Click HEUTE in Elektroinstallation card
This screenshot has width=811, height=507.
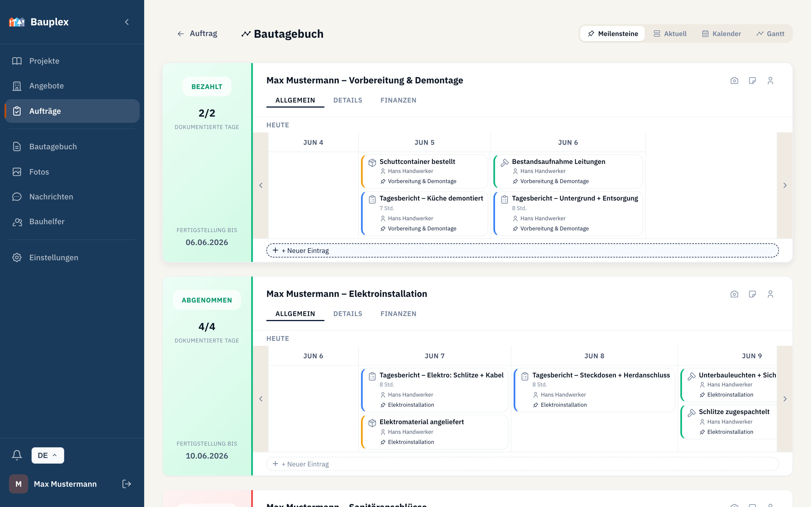[x=278, y=339]
